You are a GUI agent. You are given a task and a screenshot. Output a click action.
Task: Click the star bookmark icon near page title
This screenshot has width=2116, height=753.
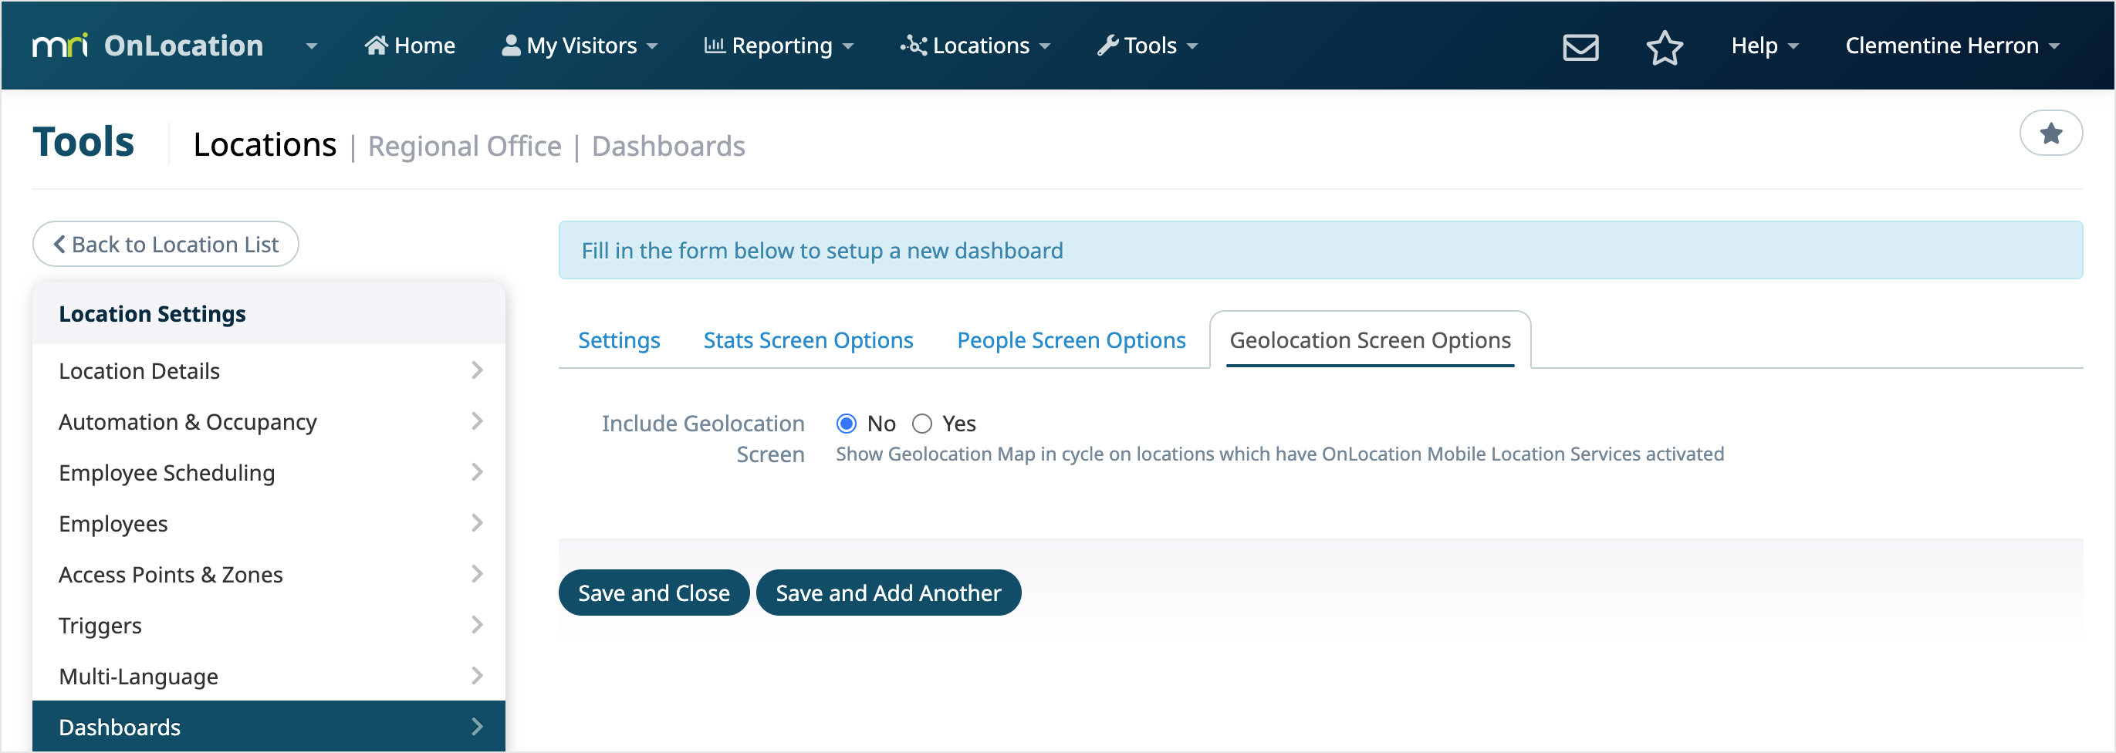[x=2051, y=132]
